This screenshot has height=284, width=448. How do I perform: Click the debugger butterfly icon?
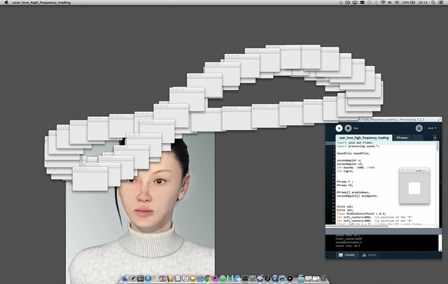(419, 128)
